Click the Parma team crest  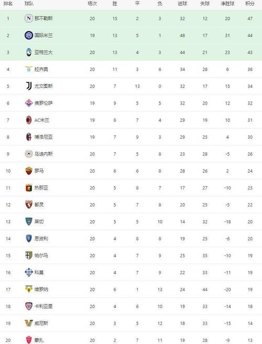point(29,255)
